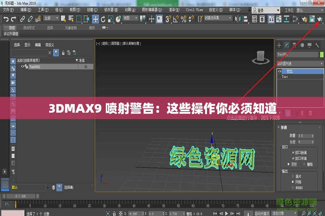The image size is (325, 216).
Task: Switch to the Create command panel
Action: 279,45
